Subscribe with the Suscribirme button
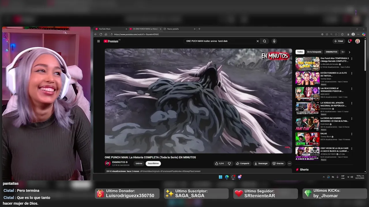Viewport: 369px width, 207px height. click(x=153, y=163)
